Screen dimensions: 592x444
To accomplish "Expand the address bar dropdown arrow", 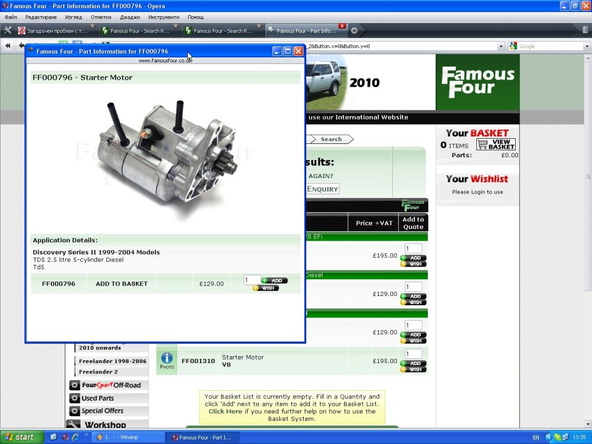I will (501, 46).
